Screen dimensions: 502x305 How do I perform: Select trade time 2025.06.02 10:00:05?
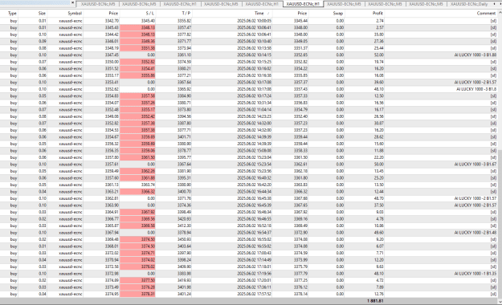click(x=254, y=21)
